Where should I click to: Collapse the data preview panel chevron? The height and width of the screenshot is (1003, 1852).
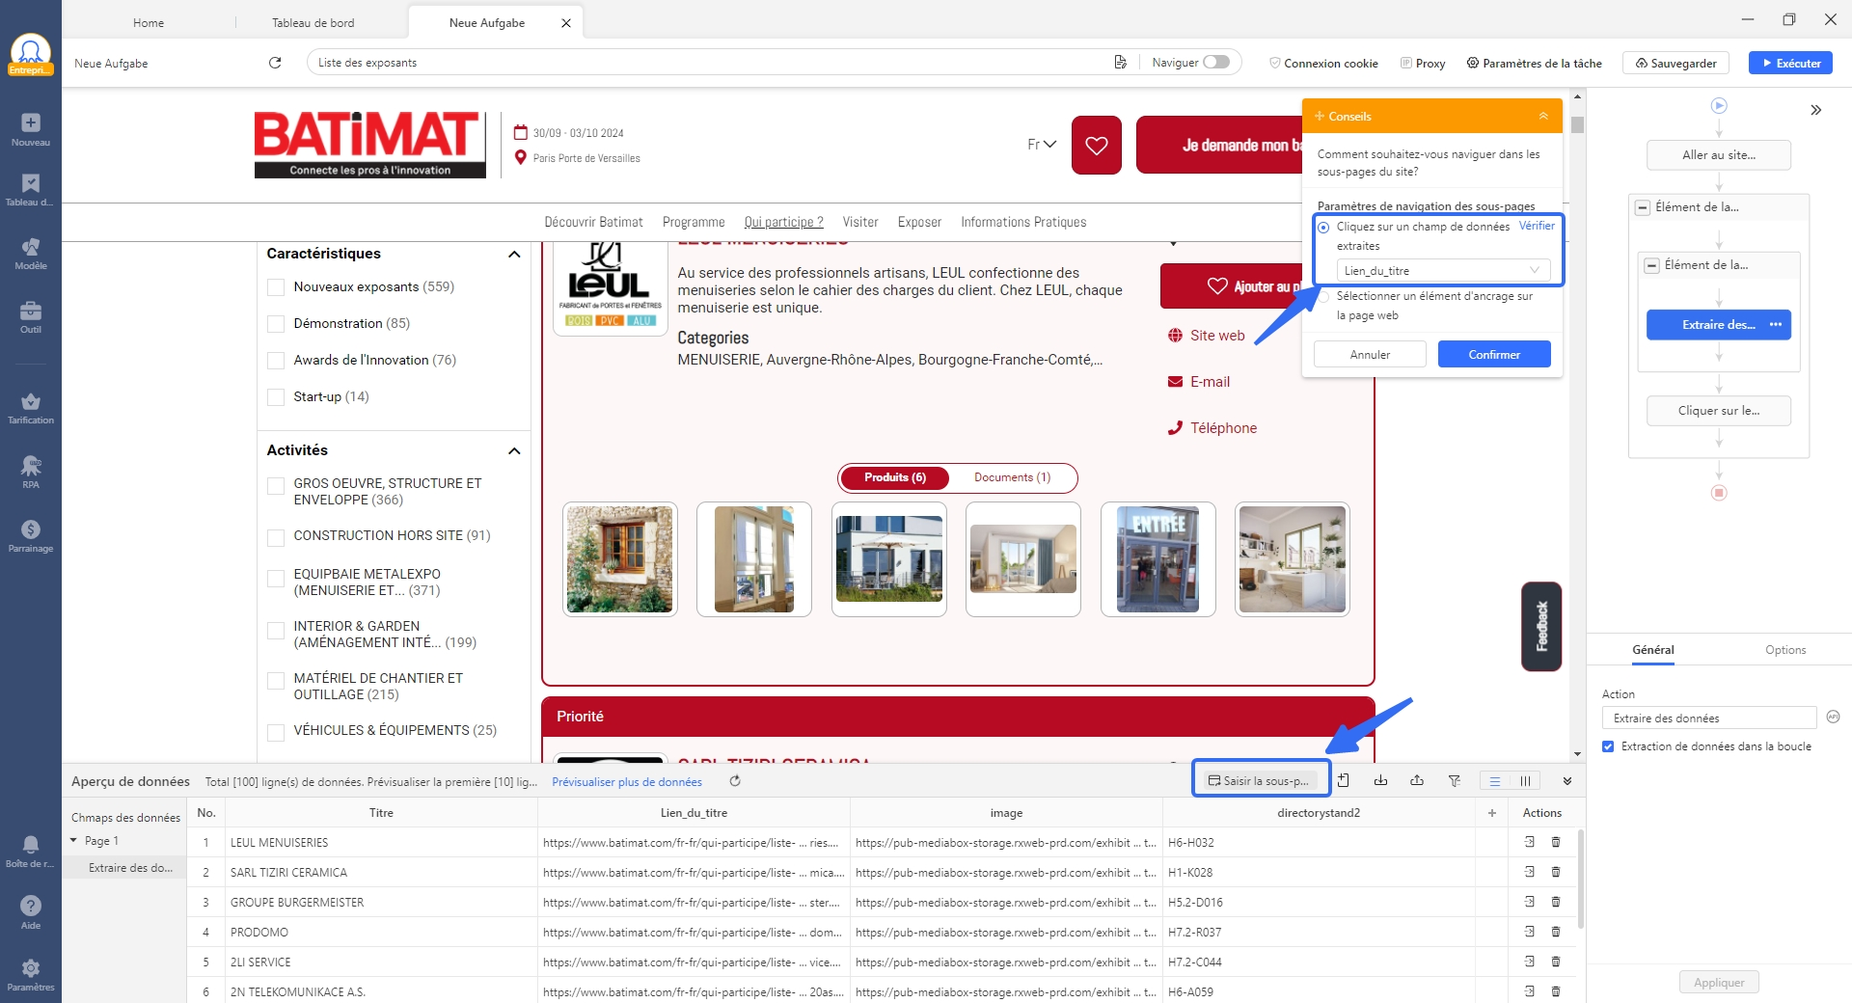pos(1567,781)
